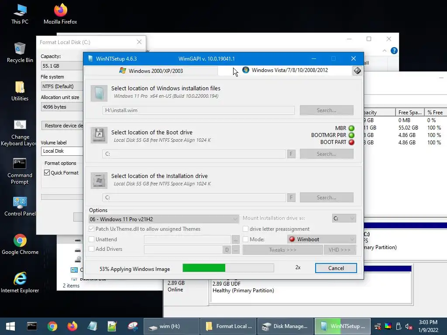This screenshot has width=447, height=335.
Task: Launch Mozilla Firefox from desktop
Action: tap(60, 14)
